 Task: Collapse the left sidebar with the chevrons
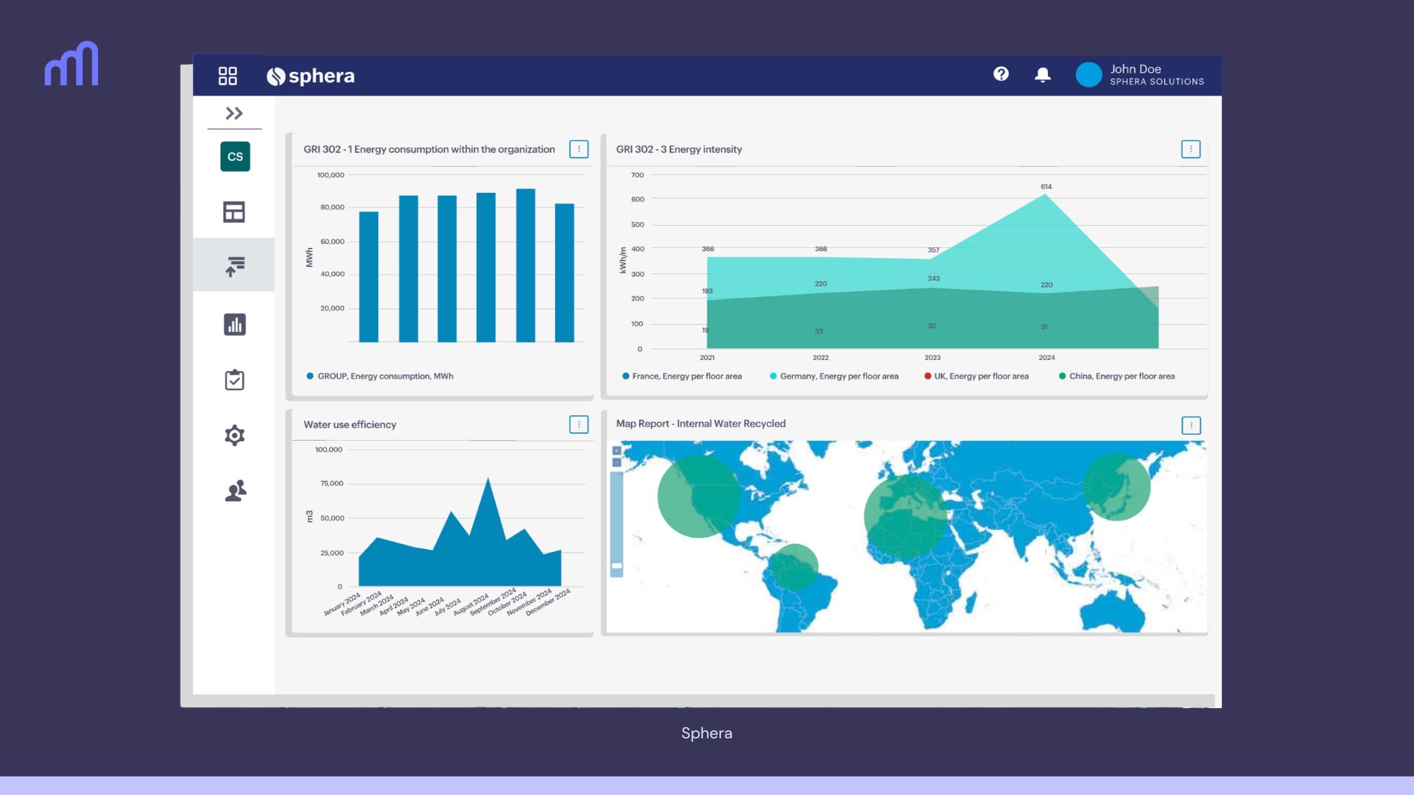click(x=234, y=113)
